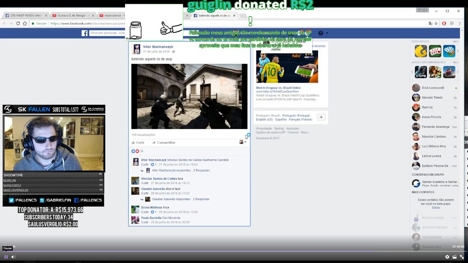Open Vitor Stachanczyk's profile from the post header
This screenshot has height=263, width=468.
(x=158, y=47)
